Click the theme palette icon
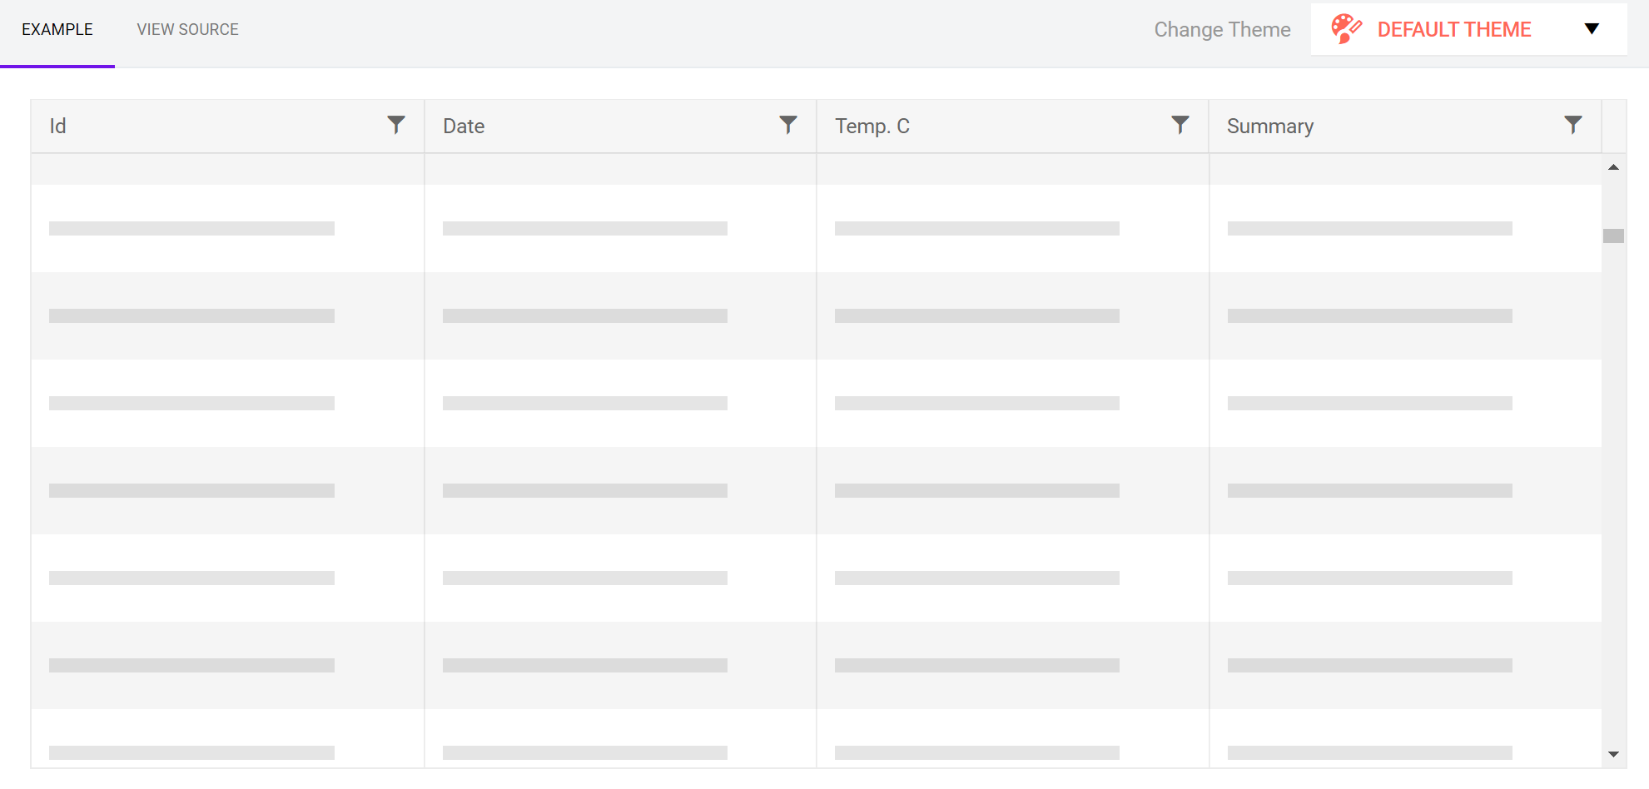The image size is (1649, 789). click(1345, 29)
